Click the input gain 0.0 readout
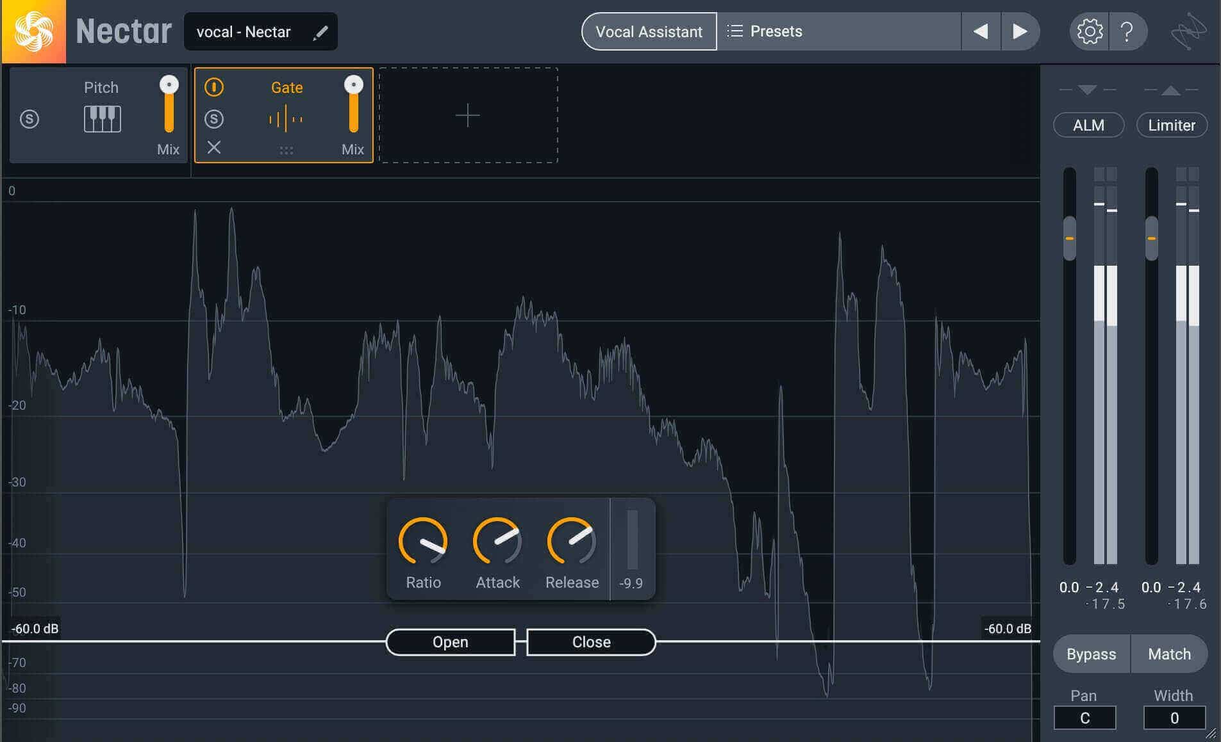Image resolution: width=1221 pixels, height=742 pixels. click(x=1068, y=587)
